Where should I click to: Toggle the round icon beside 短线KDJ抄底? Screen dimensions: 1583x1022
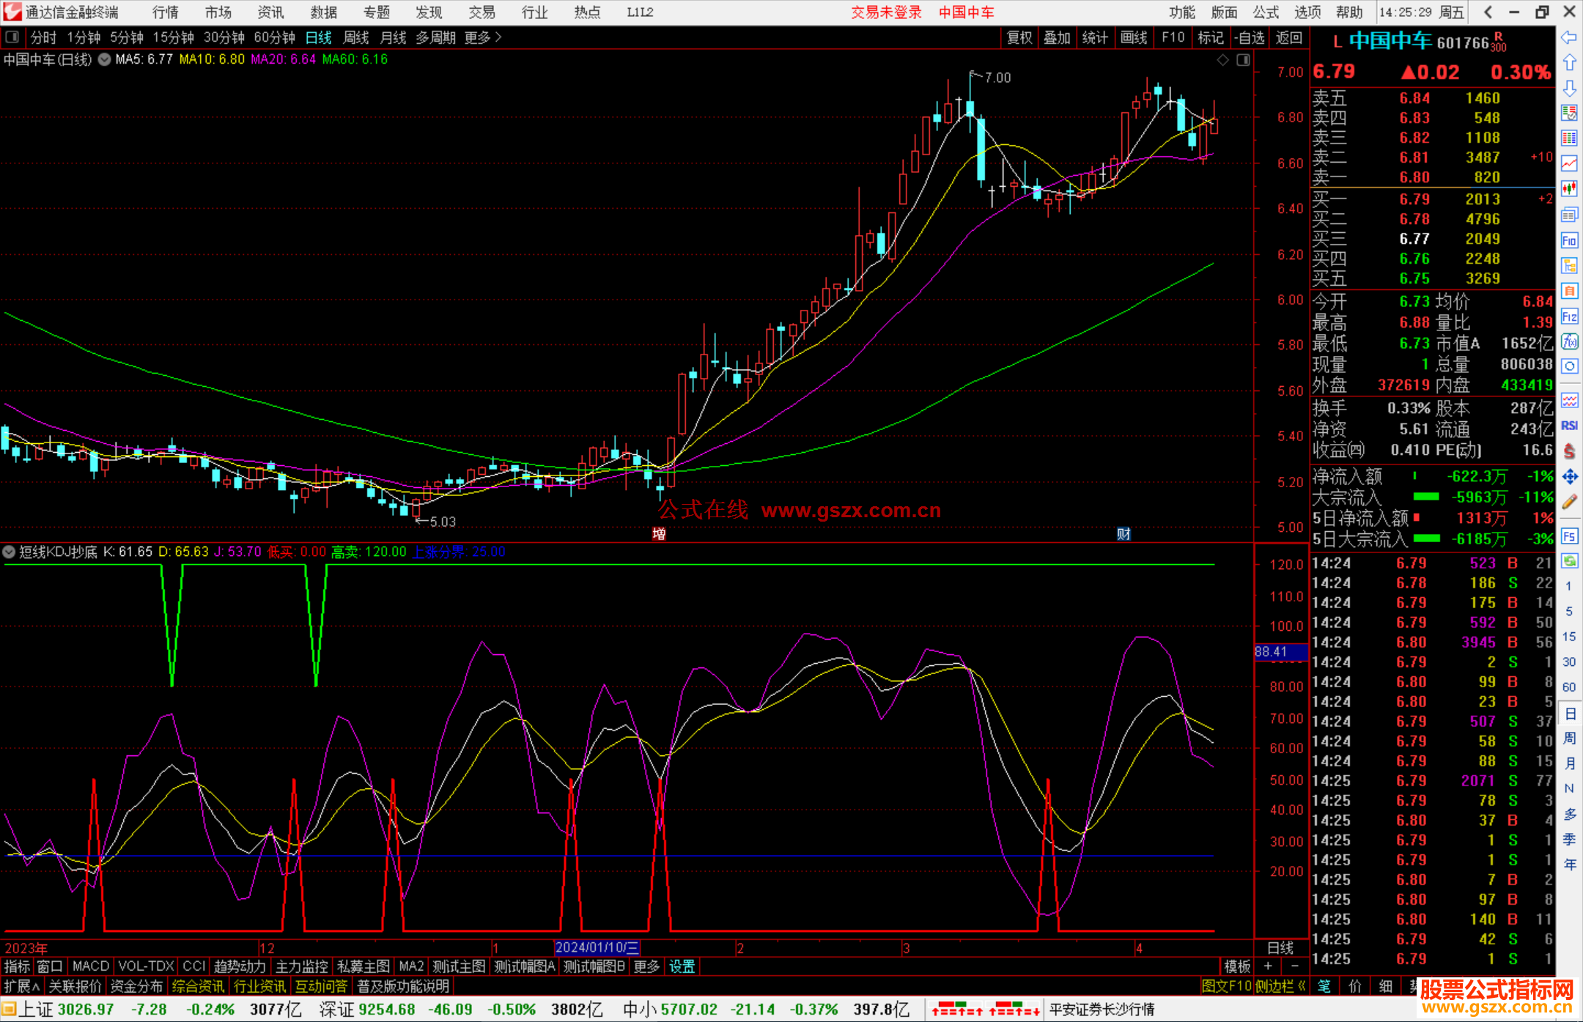(x=9, y=552)
